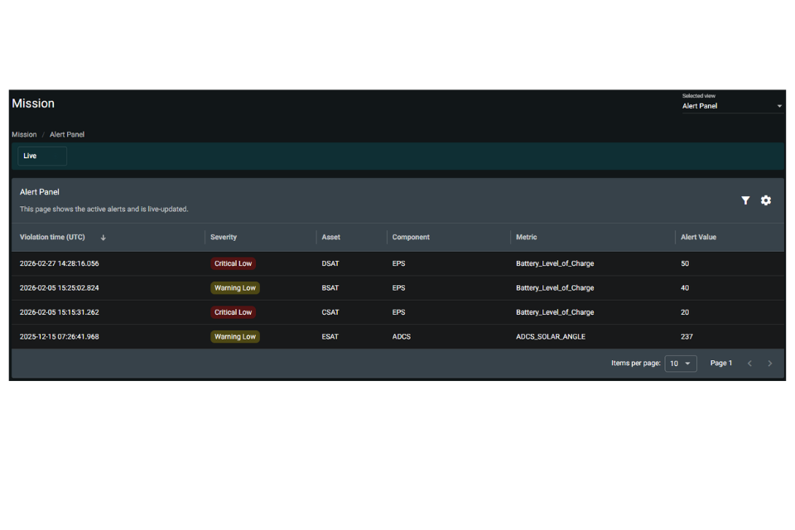Toggle sort arrow on Violation time
This screenshot has width=795, height=530.
pyautogui.click(x=103, y=238)
